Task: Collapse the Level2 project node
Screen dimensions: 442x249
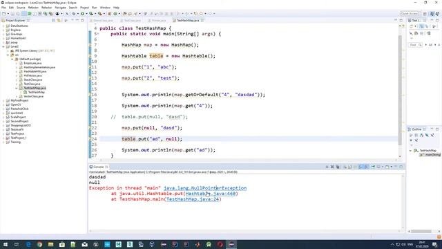Action: click(3, 46)
